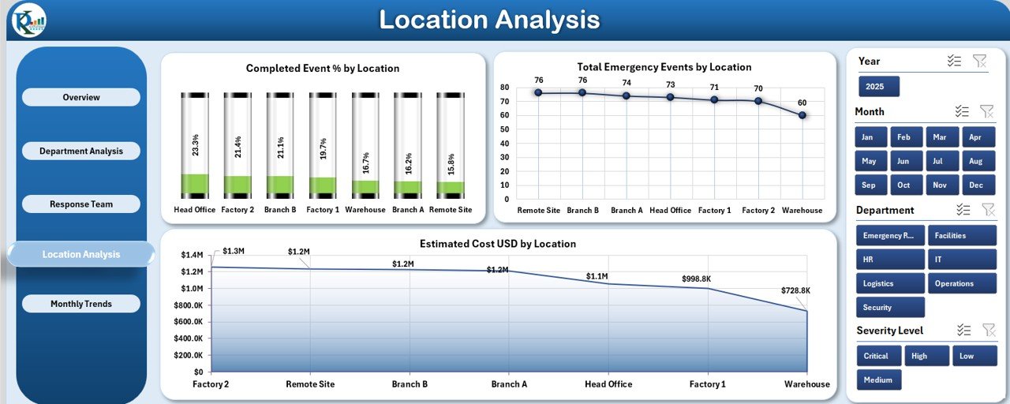Clear filter icon on Month slicer

(x=986, y=111)
